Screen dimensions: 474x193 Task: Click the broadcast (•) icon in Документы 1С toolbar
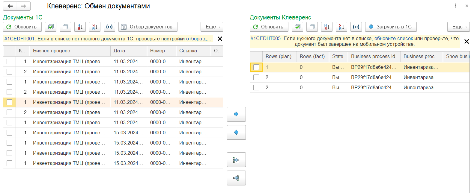(109, 27)
